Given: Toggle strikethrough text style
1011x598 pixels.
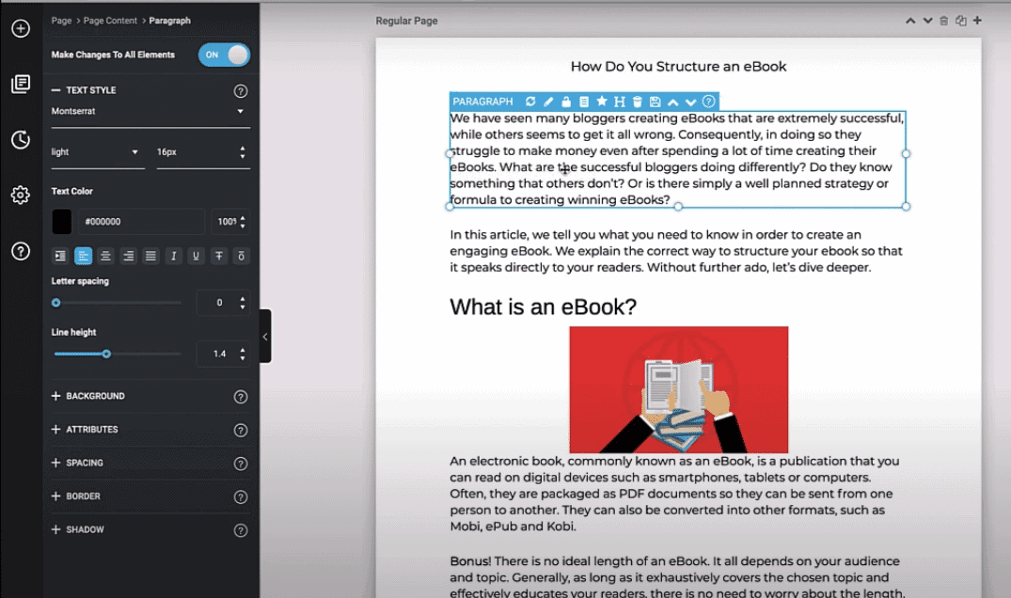Looking at the screenshot, I should (218, 256).
